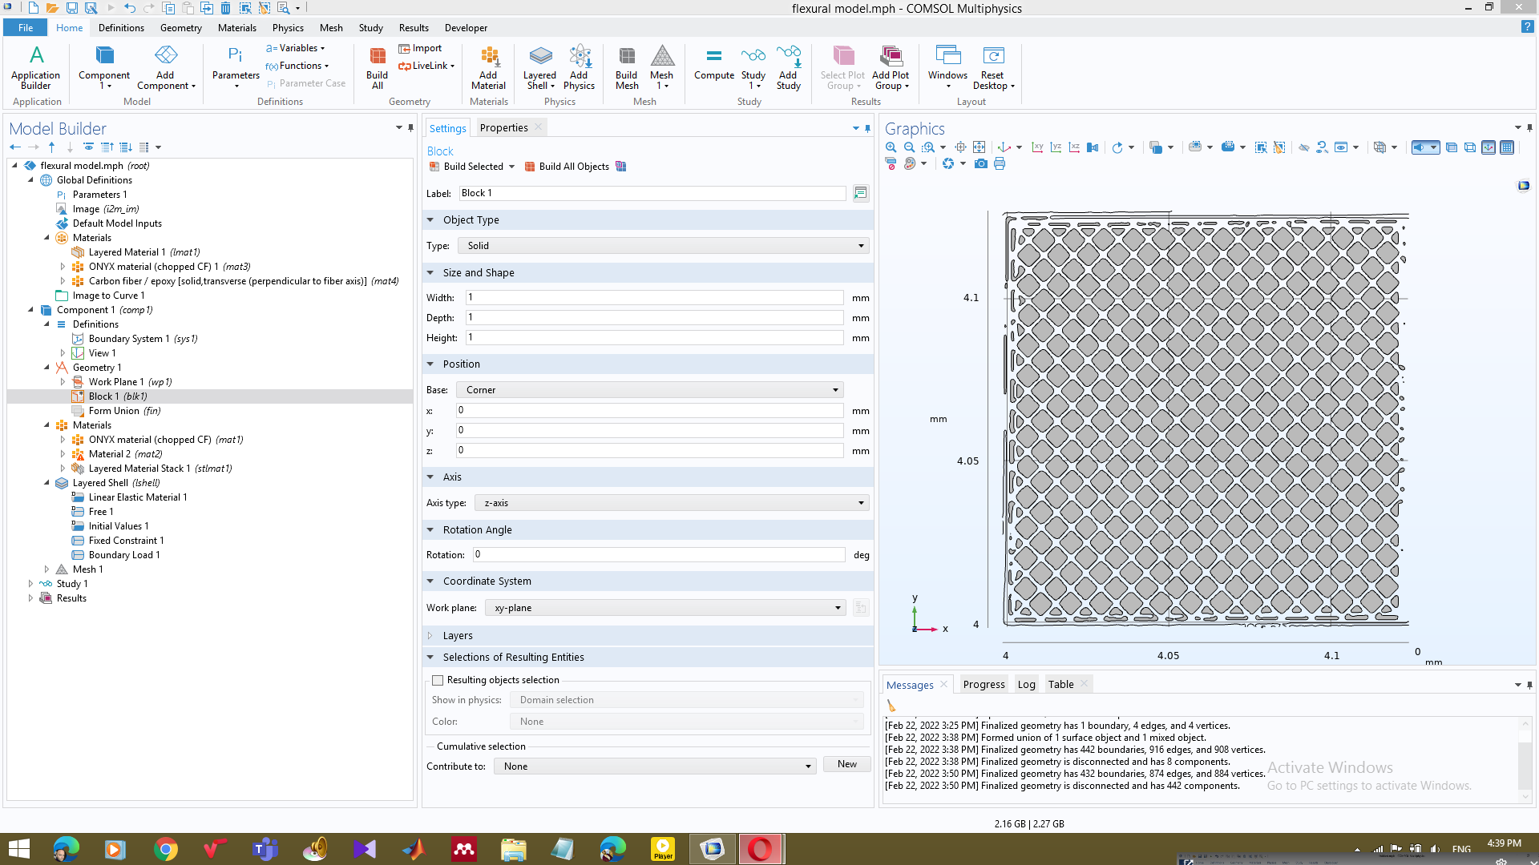Click the Width input field
Image resolution: width=1539 pixels, height=865 pixels.
tap(654, 298)
